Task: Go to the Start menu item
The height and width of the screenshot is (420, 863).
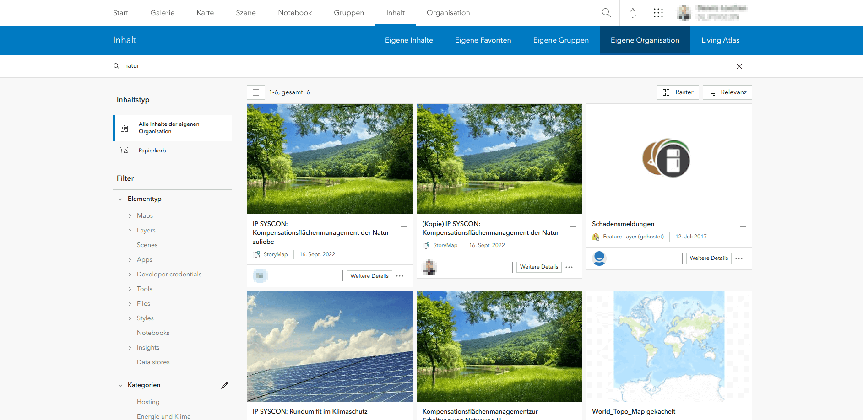Action: pos(120,13)
